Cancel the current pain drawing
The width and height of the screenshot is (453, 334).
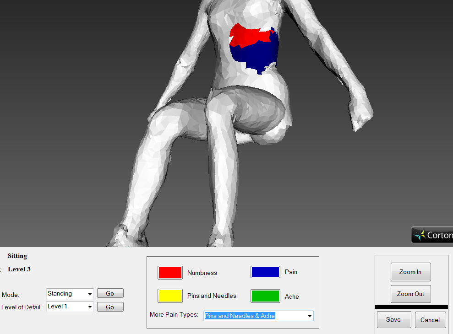pyautogui.click(x=430, y=320)
